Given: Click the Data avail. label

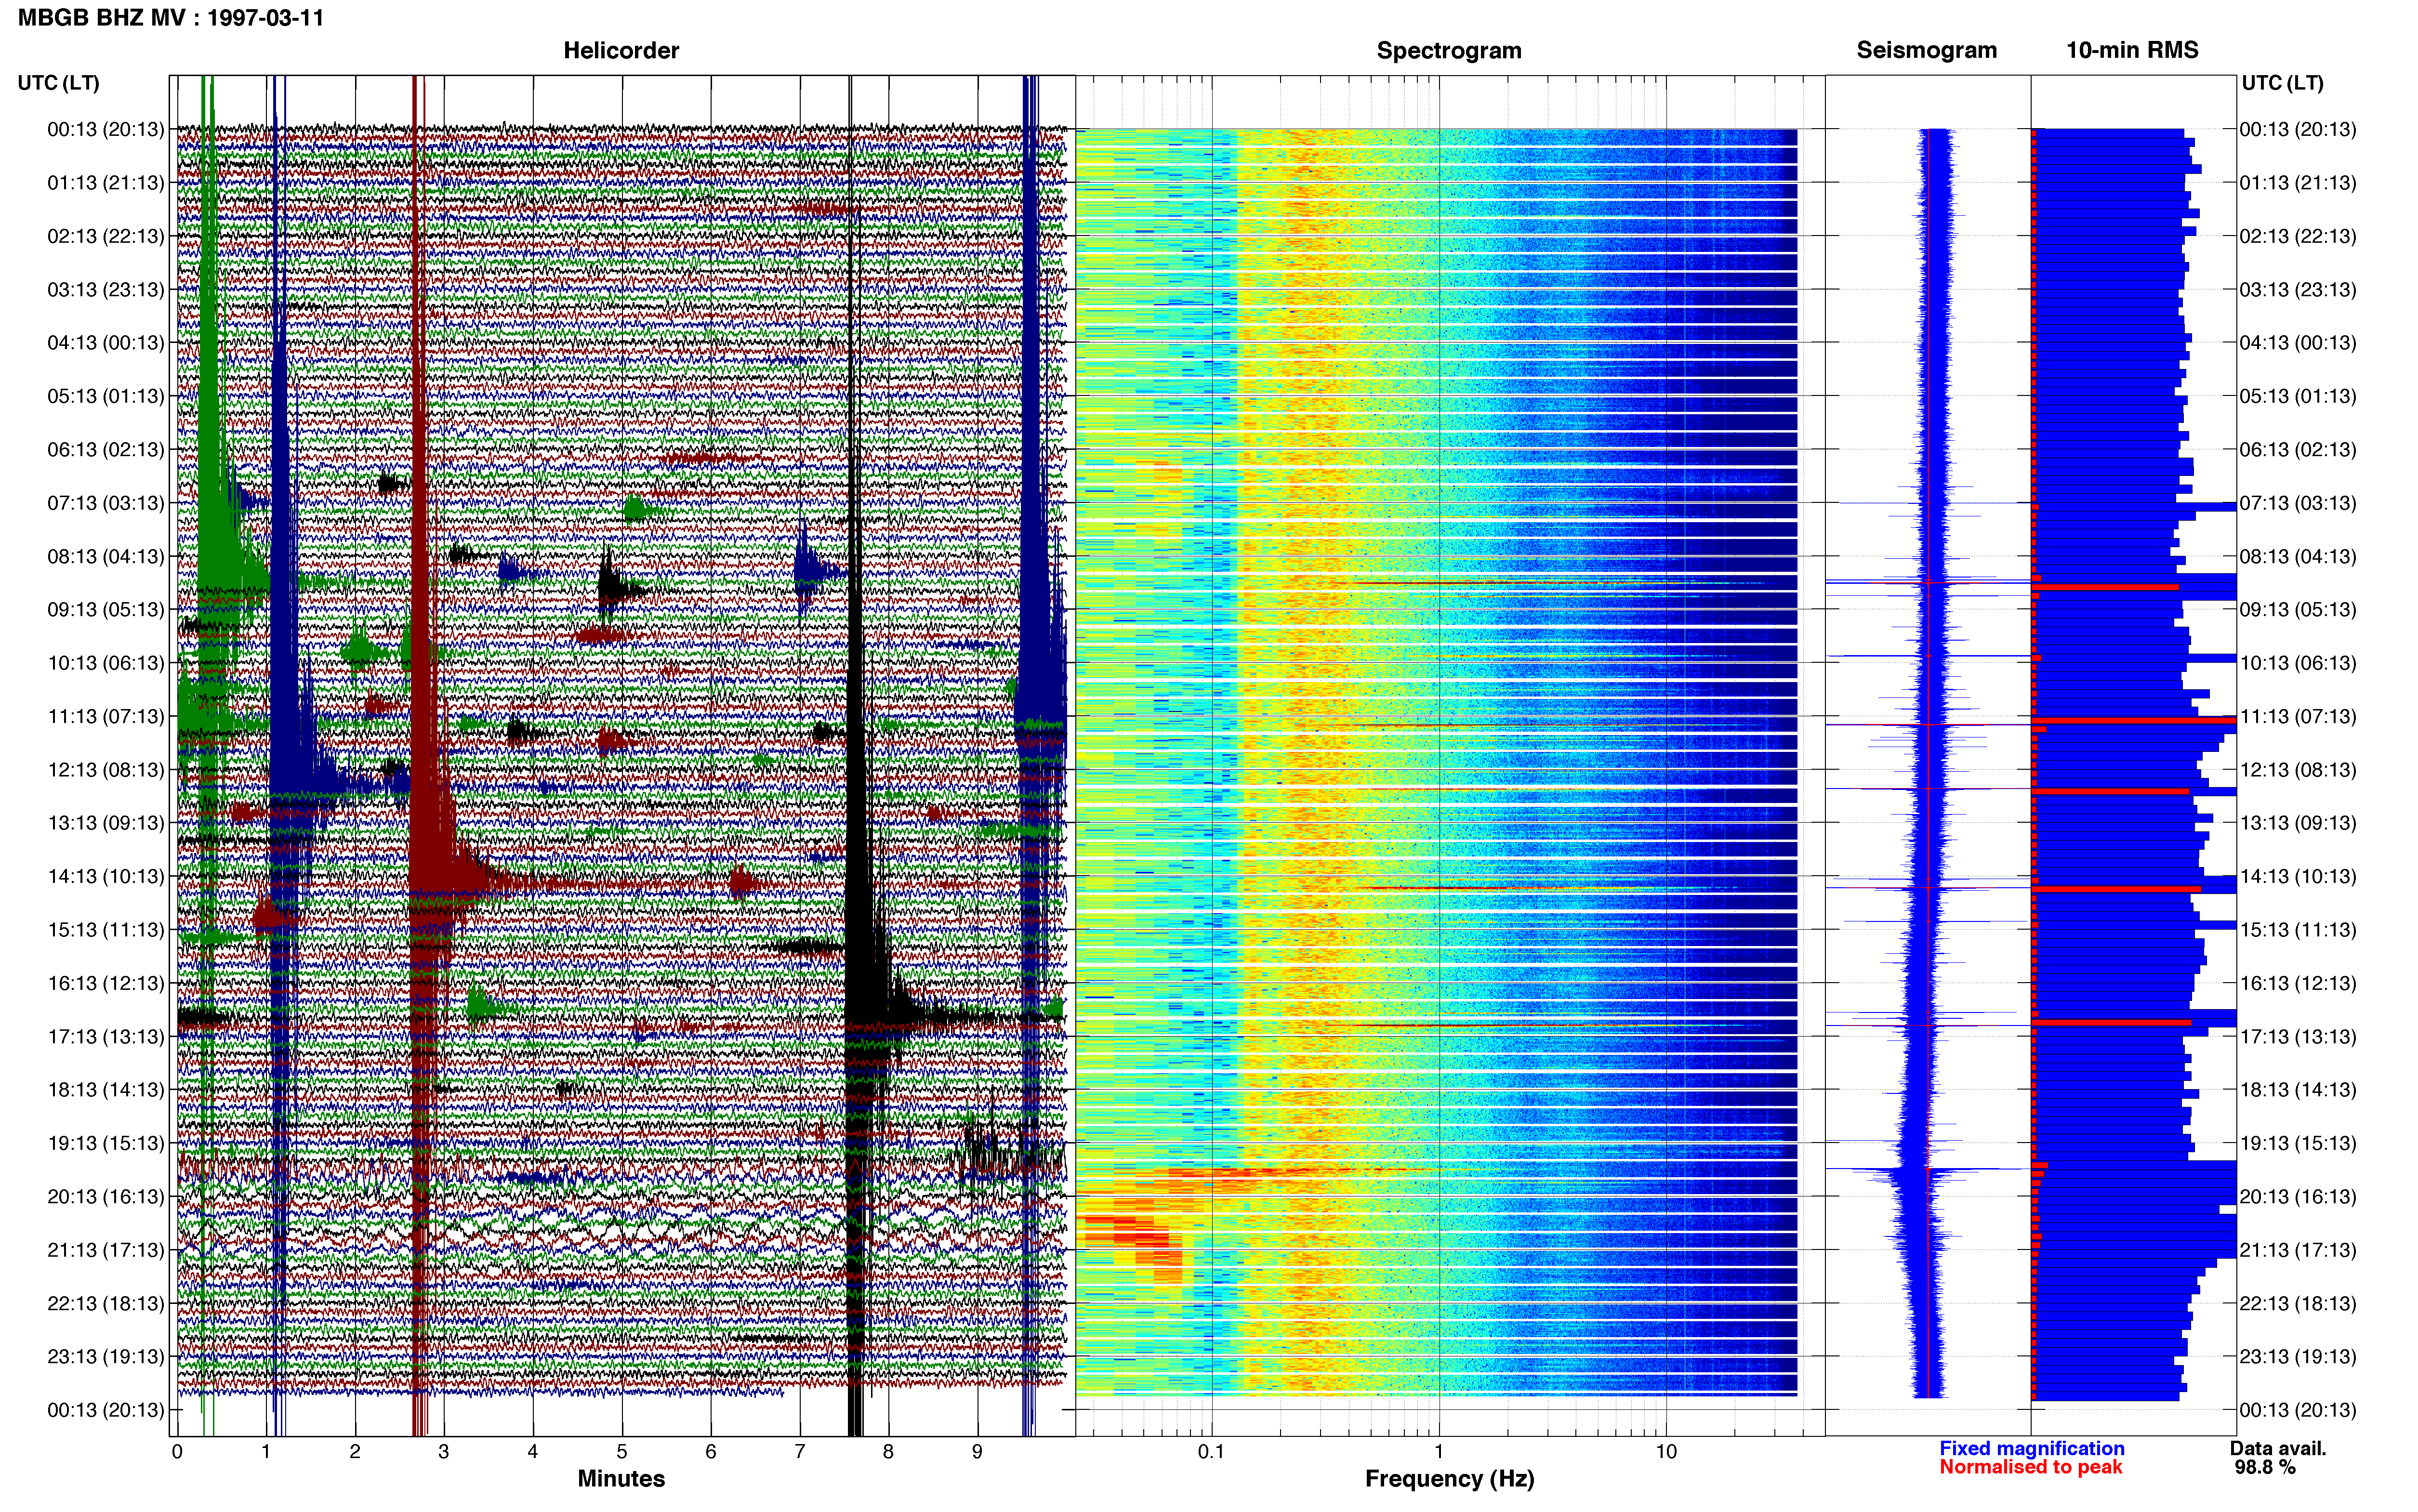Looking at the screenshot, I should tap(2278, 1448).
